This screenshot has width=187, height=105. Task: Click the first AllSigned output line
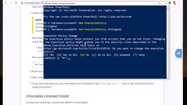pos(50,26)
